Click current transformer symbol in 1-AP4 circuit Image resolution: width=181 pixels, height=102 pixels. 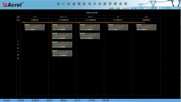coord(36,27)
